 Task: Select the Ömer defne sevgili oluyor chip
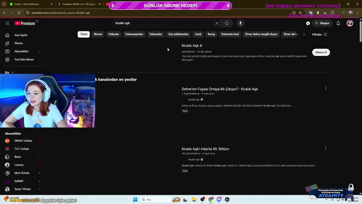pos(261,34)
